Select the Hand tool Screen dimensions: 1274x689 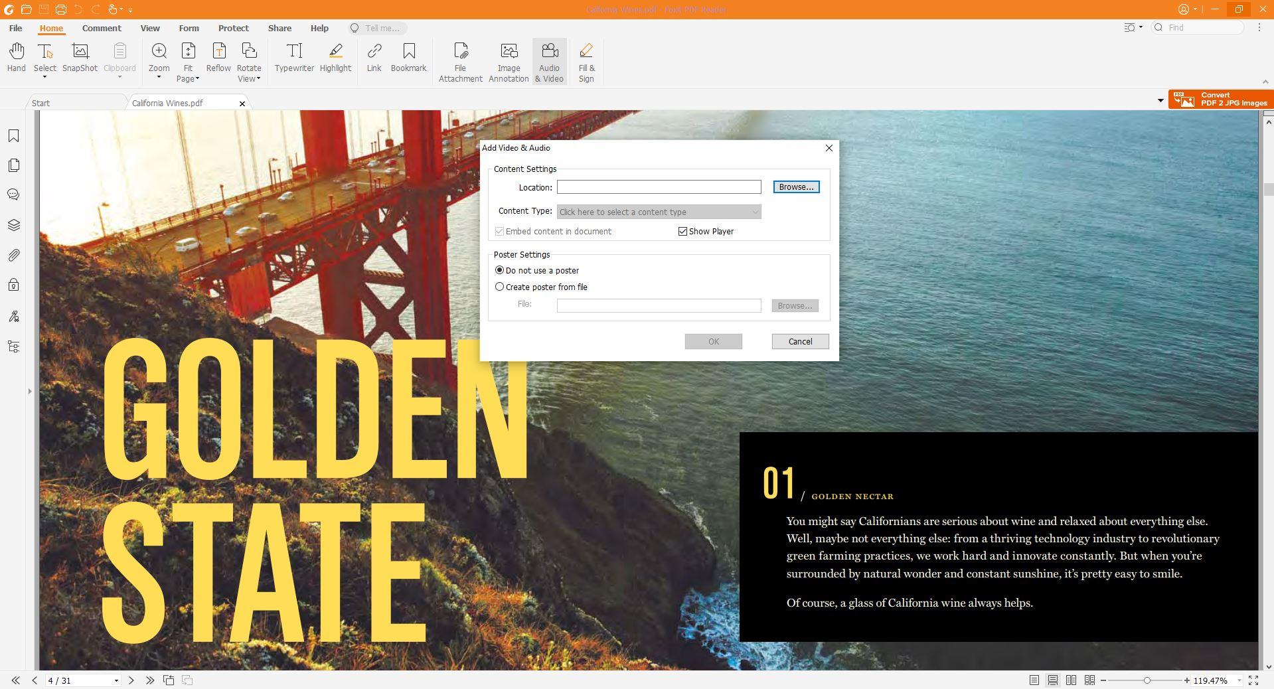(x=17, y=58)
